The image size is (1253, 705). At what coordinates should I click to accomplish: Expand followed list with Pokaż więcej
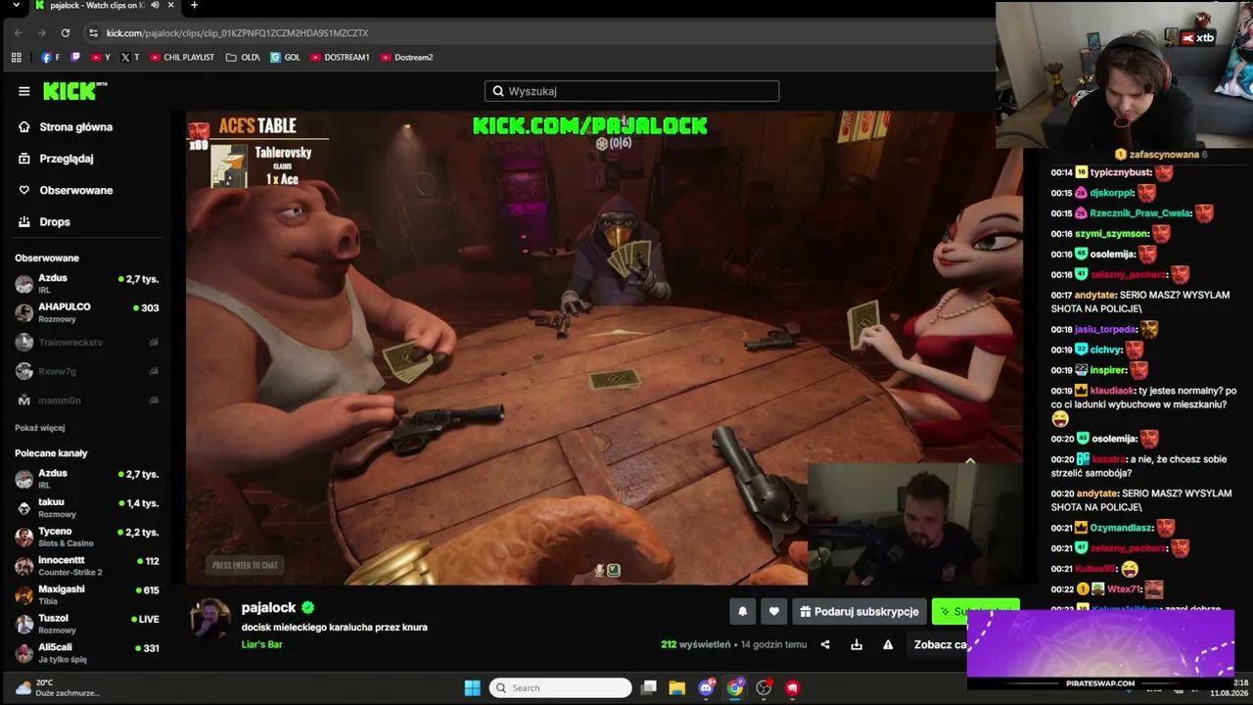tap(40, 428)
